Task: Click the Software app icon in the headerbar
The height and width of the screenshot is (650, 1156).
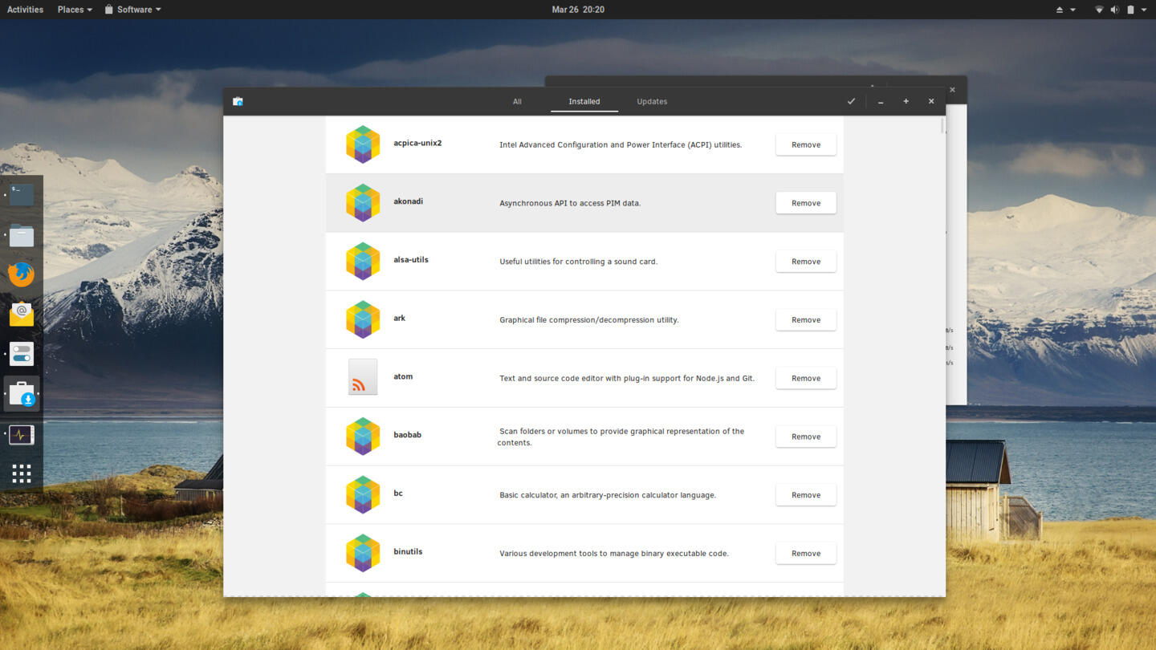Action: tap(238, 101)
